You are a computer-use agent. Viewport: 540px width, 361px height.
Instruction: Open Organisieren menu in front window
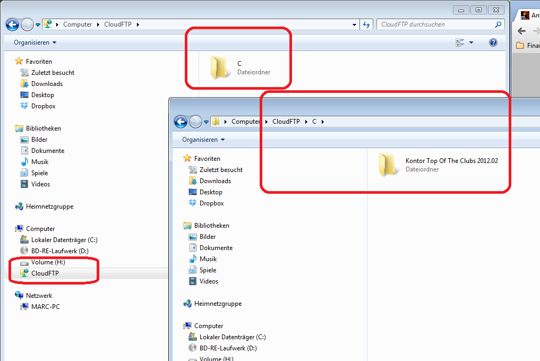click(203, 140)
